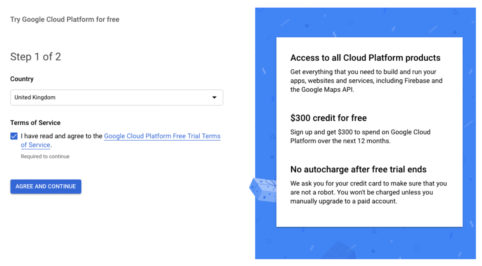The image size is (482, 266).
Task: Click the 'Access to all Cloud Platform products' heading
Action: click(x=365, y=58)
